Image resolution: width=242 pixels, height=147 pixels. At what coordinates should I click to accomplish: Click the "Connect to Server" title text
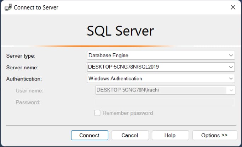pyautogui.click(x=36, y=7)
